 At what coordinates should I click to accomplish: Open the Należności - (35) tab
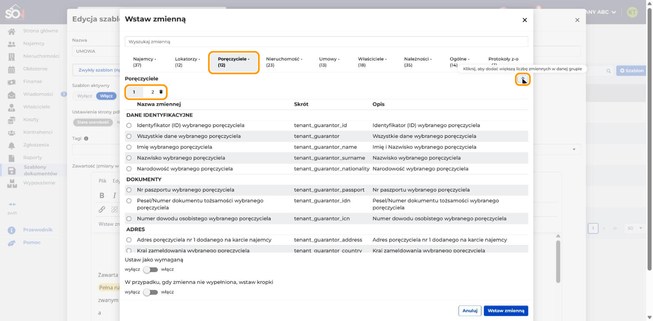pyautogui.click(x=418, y=62)
